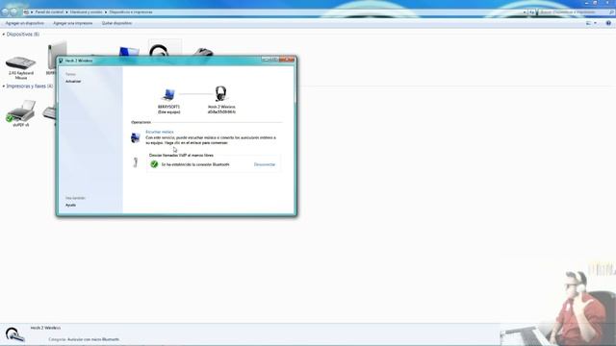The width and height of the screenshot is (616, 346).
Task: Click Ayuda in dialog sidebar
Action: [x=70, y=205]
